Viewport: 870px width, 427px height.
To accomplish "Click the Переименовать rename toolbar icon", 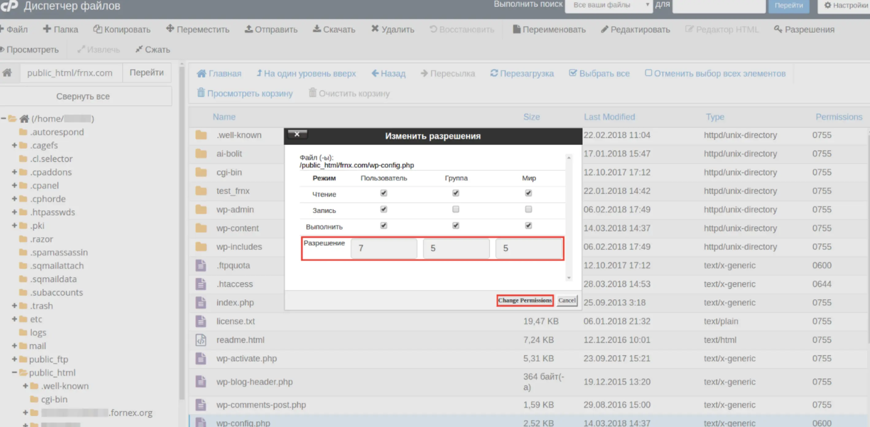I will tap(516, 29).
